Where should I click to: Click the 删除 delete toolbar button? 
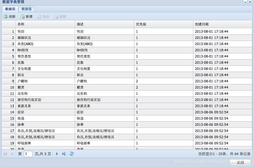point(60,16)
